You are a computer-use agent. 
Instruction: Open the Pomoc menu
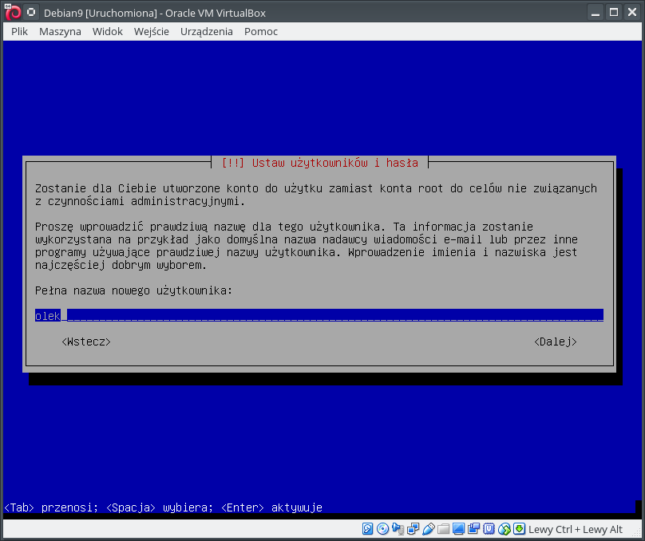coord(261,31)
